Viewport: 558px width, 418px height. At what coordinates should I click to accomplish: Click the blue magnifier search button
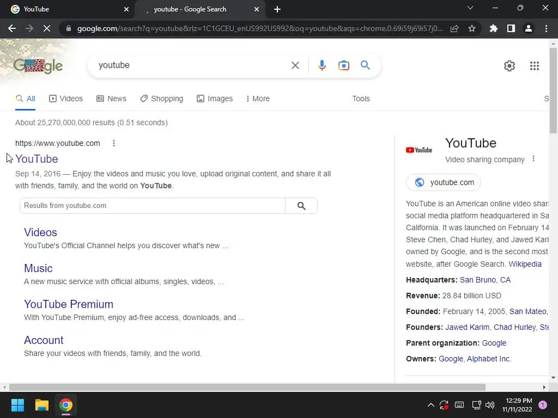(x=365, y=65)
